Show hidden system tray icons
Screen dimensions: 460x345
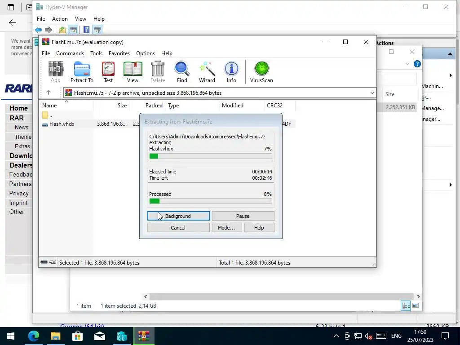[336, 336]
